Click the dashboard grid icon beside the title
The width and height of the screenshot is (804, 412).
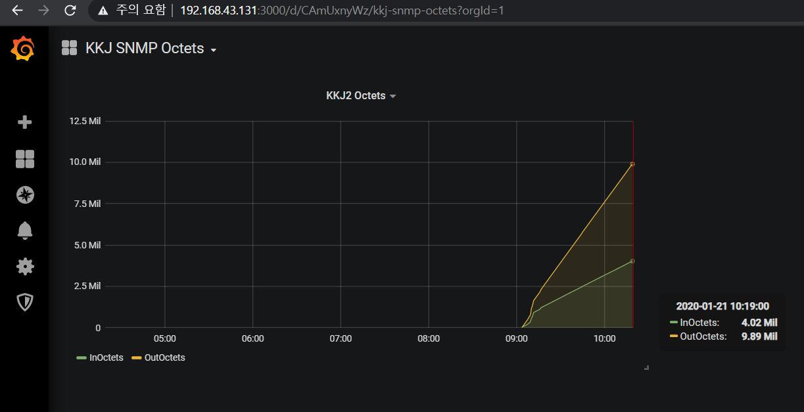[x=69, y=48]
